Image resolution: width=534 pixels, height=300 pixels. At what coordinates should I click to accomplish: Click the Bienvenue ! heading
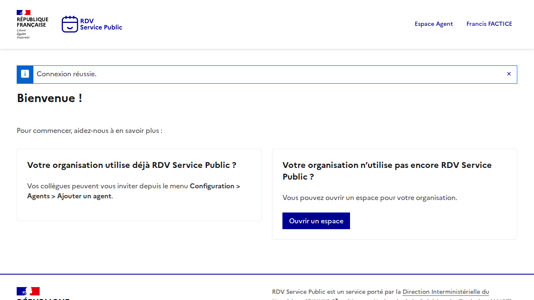point(49,98)
